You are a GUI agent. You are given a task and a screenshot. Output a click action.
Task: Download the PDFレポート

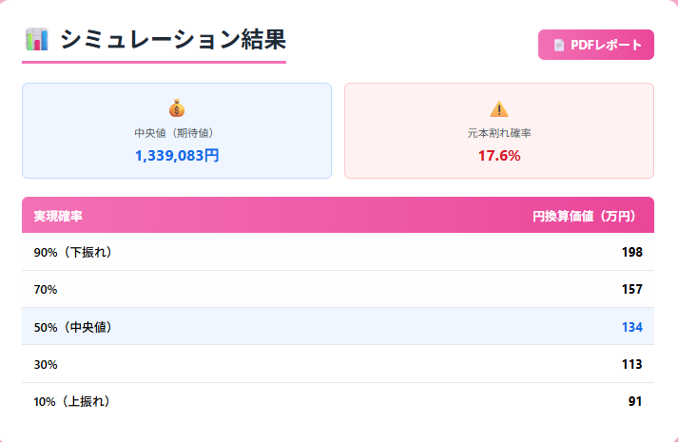click(596, 45)
